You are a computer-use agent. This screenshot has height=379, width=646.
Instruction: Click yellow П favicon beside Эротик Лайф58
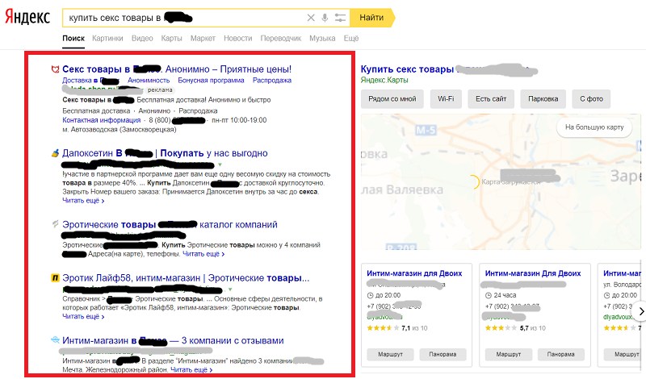pos(55,278)
